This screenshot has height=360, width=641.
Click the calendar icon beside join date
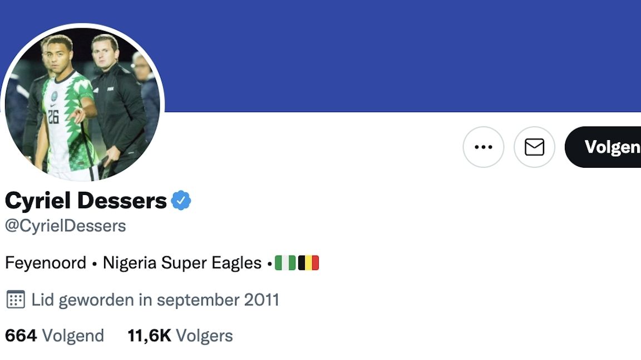pos(15,300)
